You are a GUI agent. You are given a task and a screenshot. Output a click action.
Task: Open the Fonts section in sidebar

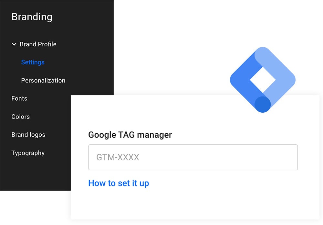click(19, 98)
